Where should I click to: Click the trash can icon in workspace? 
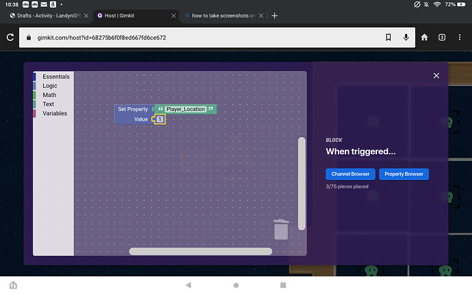click(x=281, y=230)
